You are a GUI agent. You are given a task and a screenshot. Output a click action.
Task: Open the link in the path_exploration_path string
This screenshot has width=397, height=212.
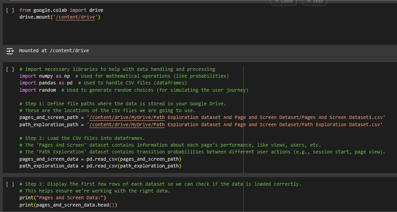[x=127, y=125]
